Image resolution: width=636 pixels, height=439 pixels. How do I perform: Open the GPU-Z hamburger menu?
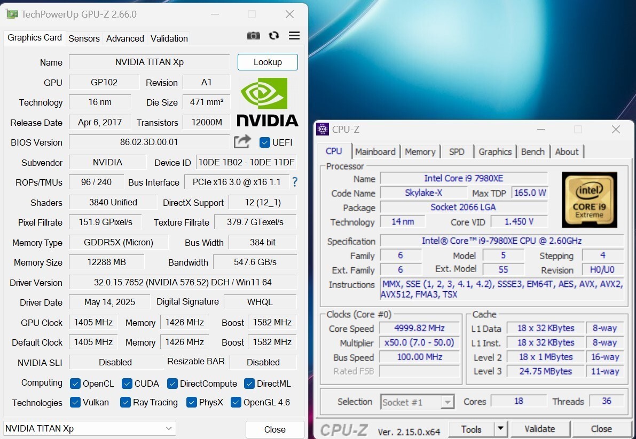coord(294,36)
